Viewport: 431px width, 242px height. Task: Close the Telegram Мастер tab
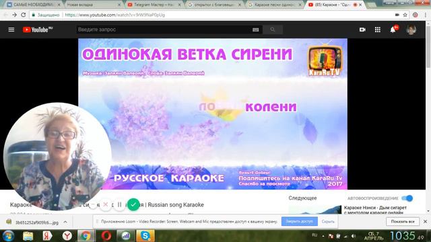(179, 5)
